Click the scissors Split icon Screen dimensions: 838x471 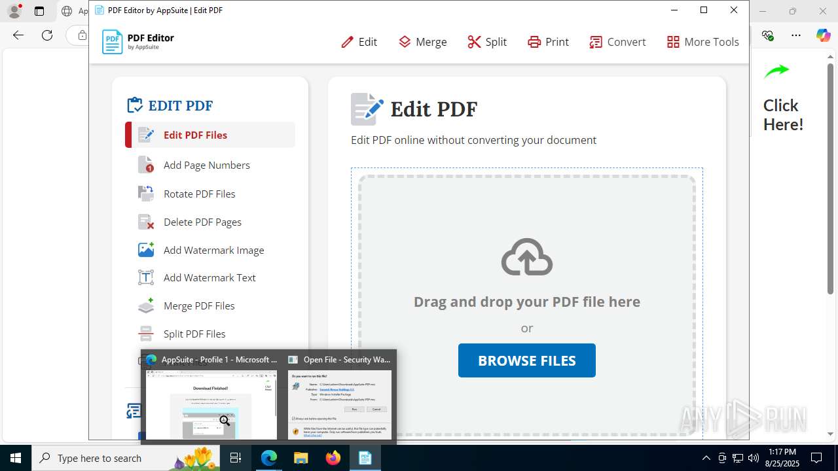pyautogui.click(x=474, y=42)
